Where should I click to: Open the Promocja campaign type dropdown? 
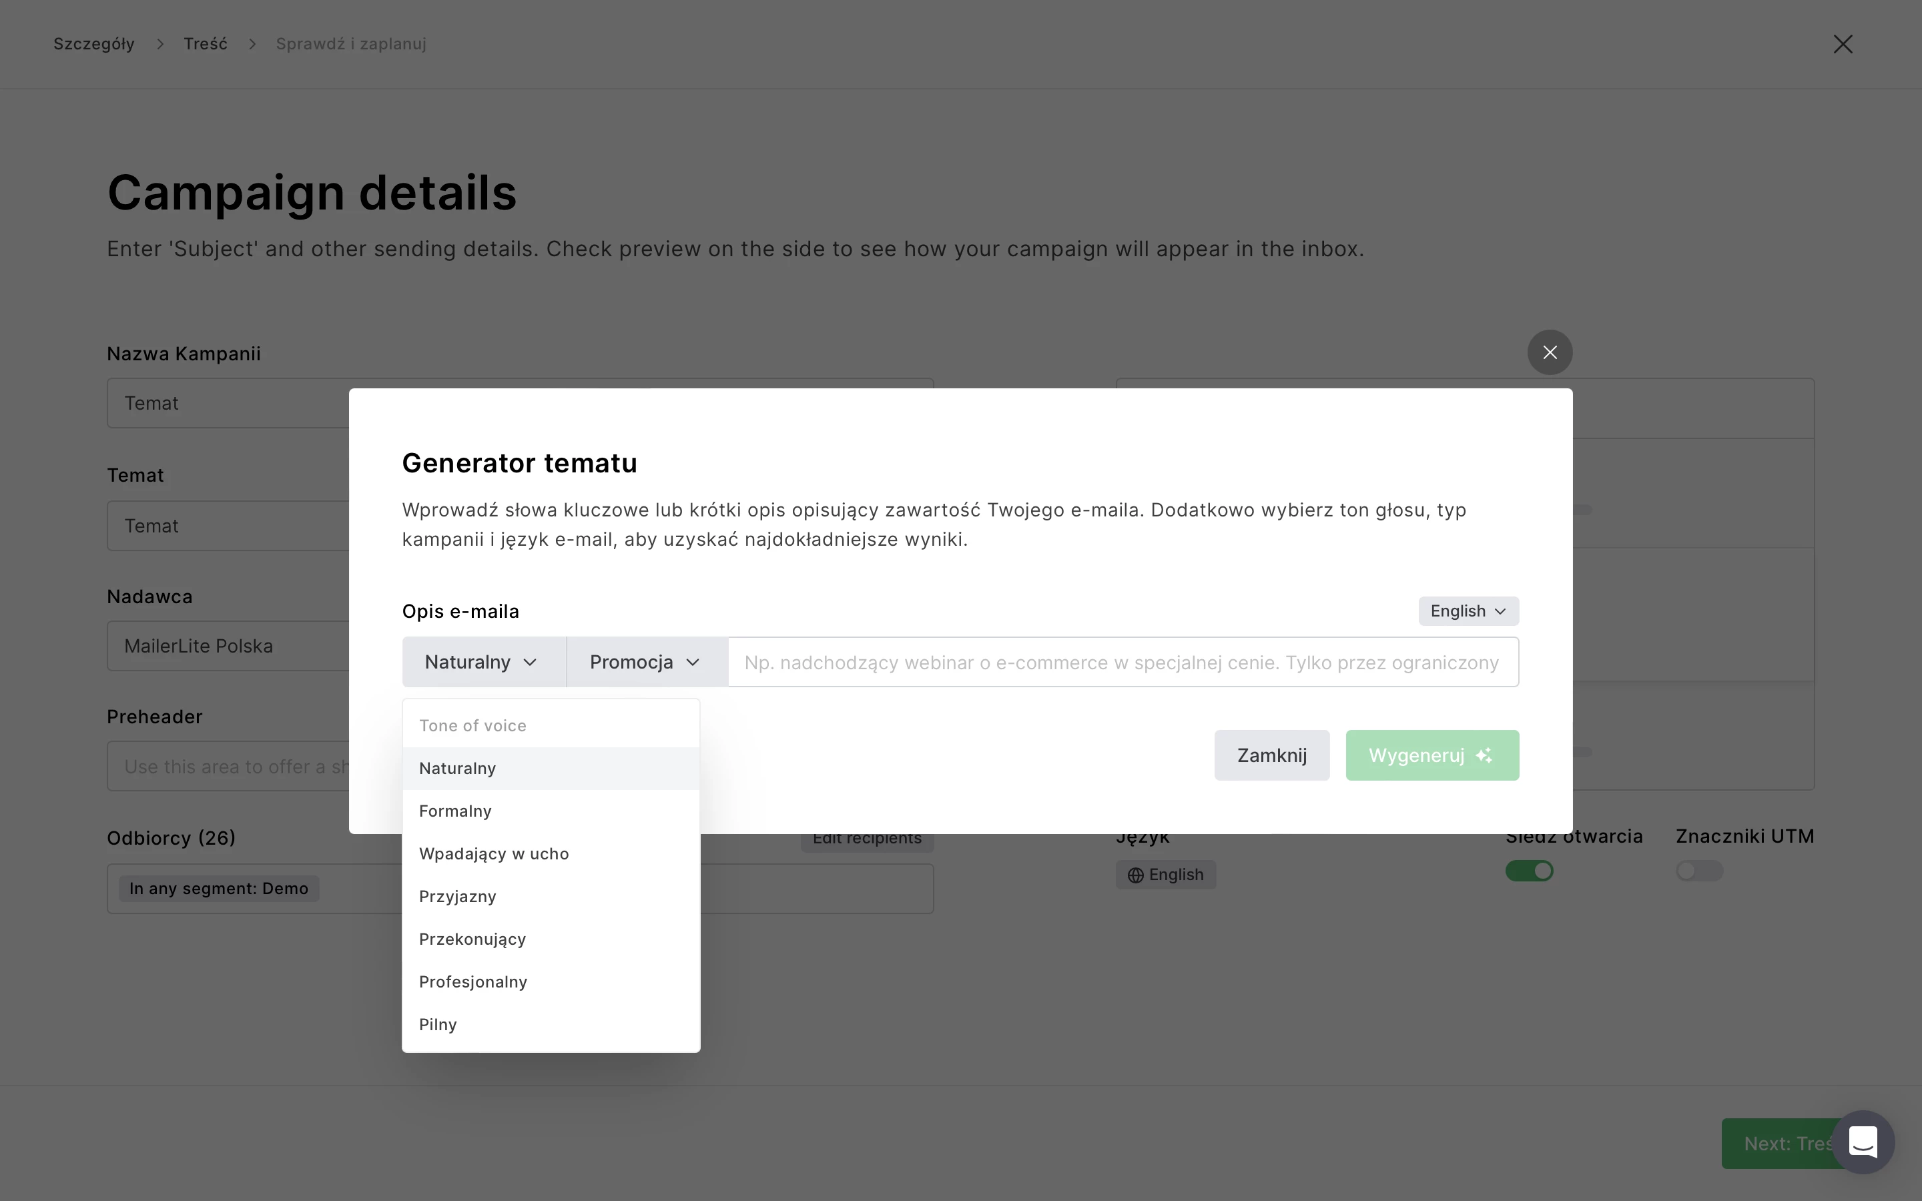pos(646,662)
